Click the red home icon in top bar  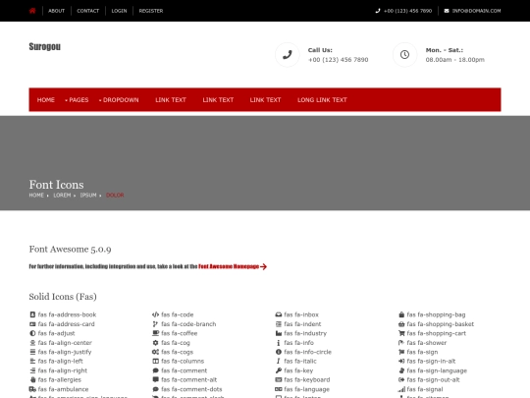(32, 11)
